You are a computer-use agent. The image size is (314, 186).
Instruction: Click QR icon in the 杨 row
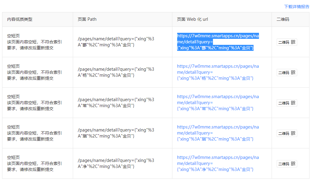click(x=293, y=73)
